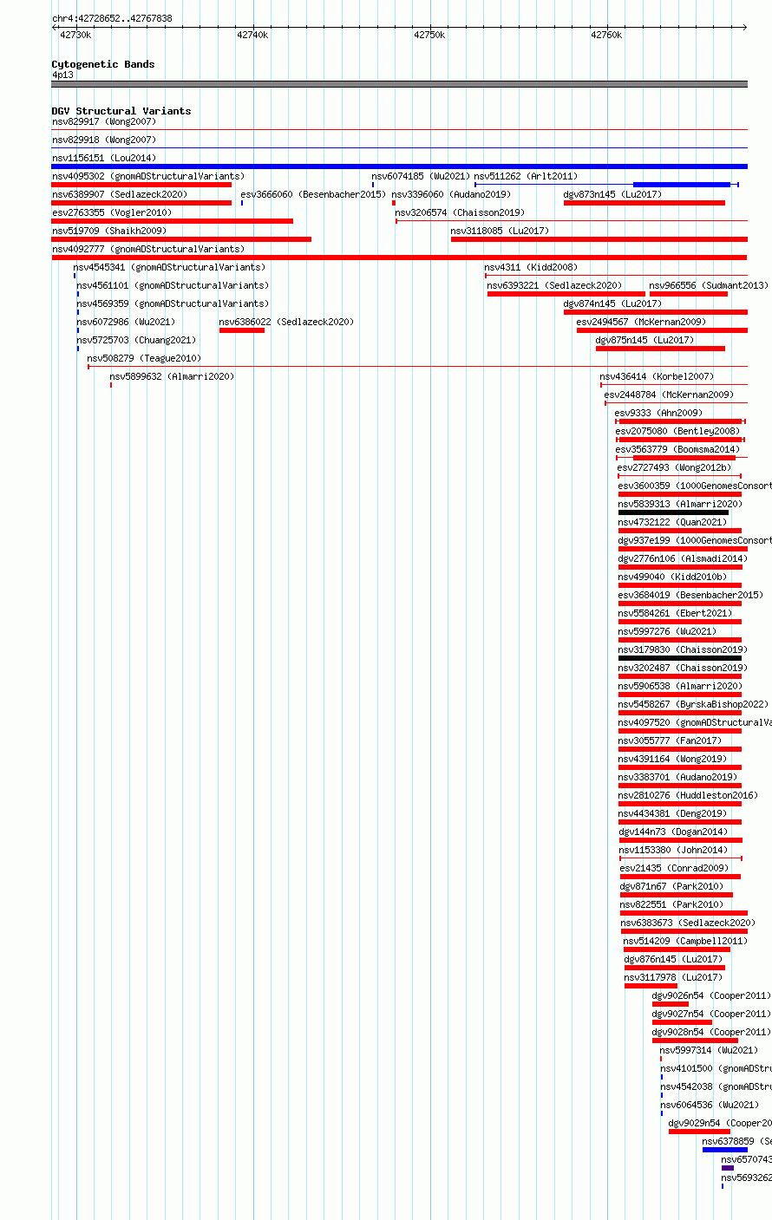Image resolution: width=772 pixels, height=1220 pixels.
Task: Open nsv3383701 (Audano2019) variant
Action: [x=677, y=777]
